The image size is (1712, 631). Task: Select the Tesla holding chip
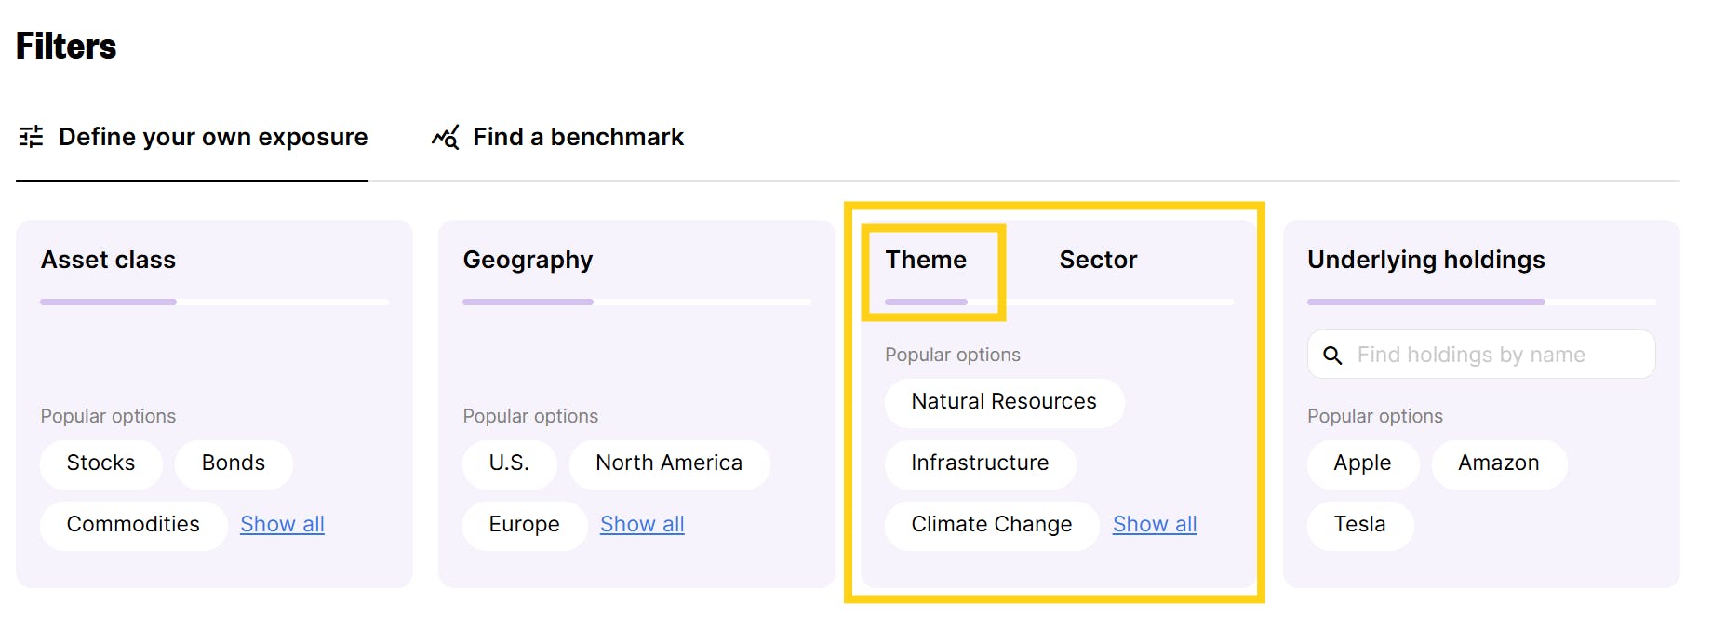click(x=1359, y=525)
